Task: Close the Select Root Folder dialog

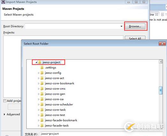Action: coord(162,43)
